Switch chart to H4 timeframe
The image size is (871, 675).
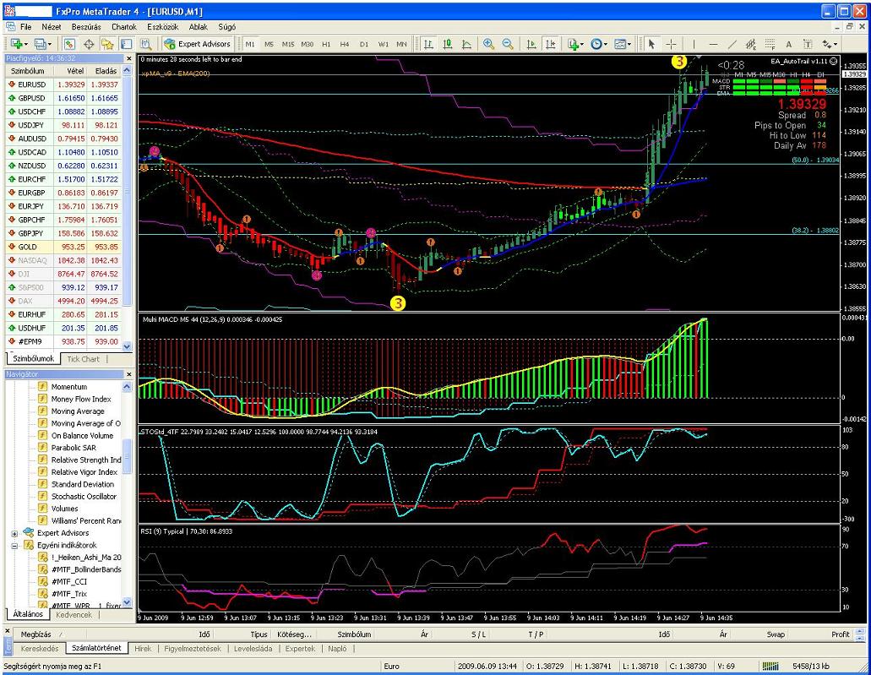(345, 44)
